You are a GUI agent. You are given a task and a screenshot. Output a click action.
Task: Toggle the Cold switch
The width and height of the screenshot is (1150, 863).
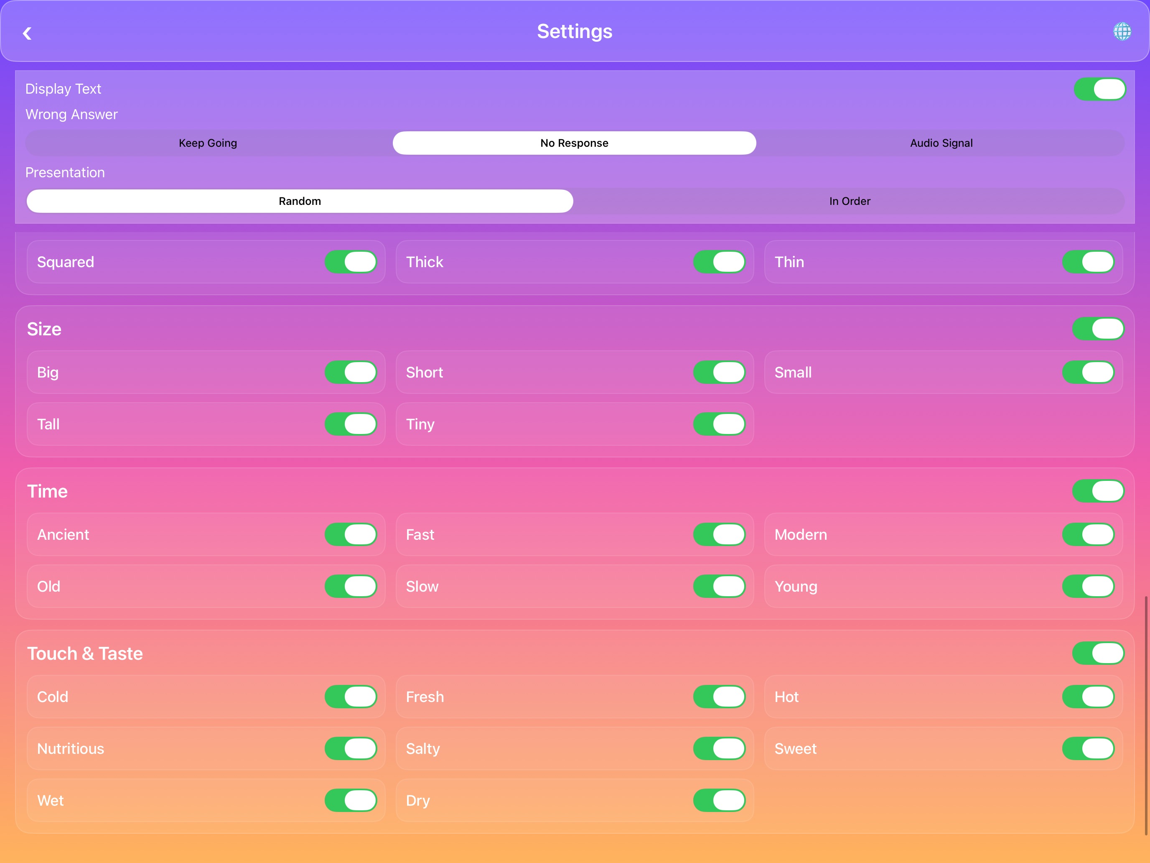(x=351, y=697)
